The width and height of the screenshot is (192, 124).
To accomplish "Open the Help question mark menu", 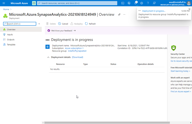I will tap(148, 3).
